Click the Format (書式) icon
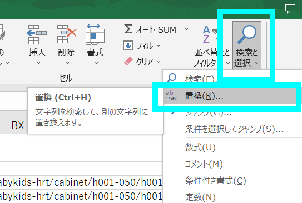This screenshot has width=302, height=203. pyautogui.click(x=95, y=34)
